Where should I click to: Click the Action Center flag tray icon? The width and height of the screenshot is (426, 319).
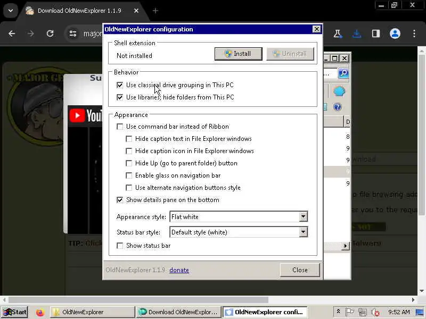(350, 312)
